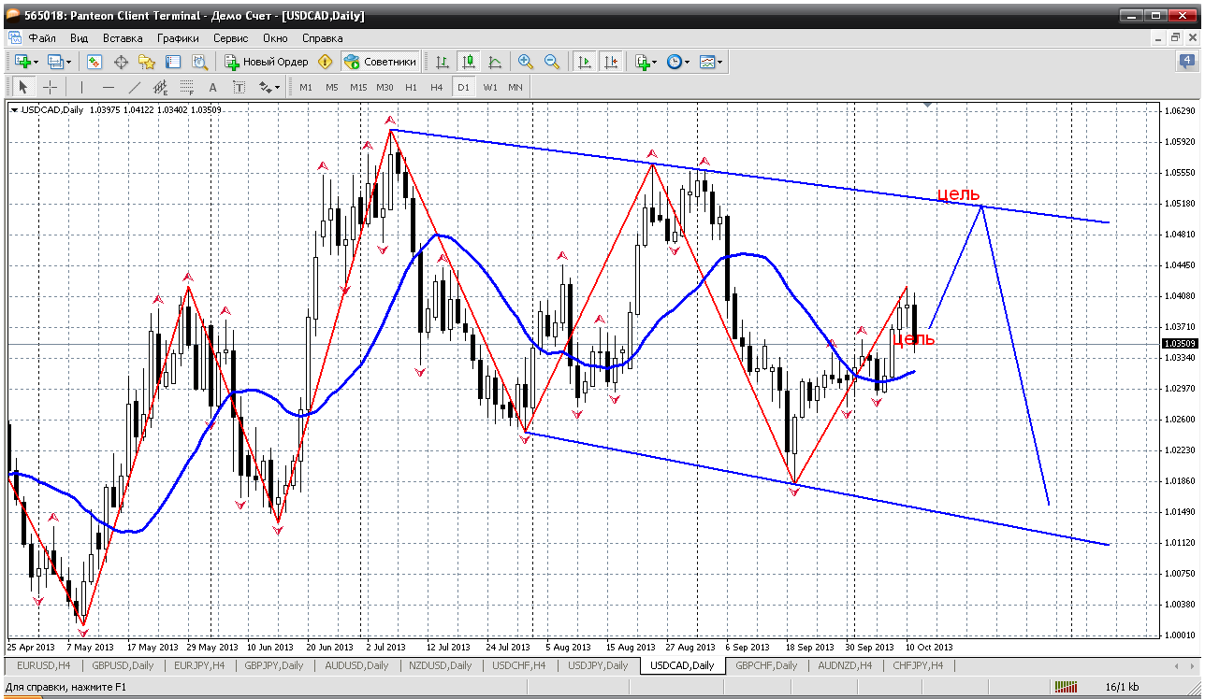The width and height of the screenshot is (1205, 699).
Task: Pick the trendline drawing tool
Action: [134, 87]
